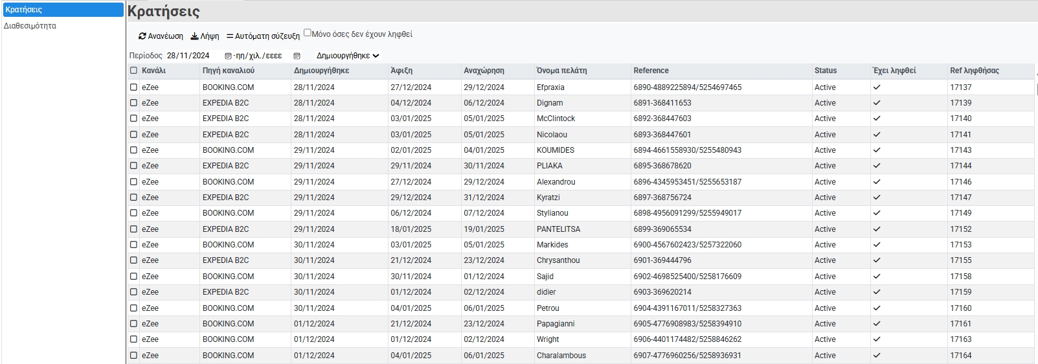The height and width of the screenshot is (364, 1038).
Task: Tick the checkbox for the McClintock reservation
Action: (133, 119)
